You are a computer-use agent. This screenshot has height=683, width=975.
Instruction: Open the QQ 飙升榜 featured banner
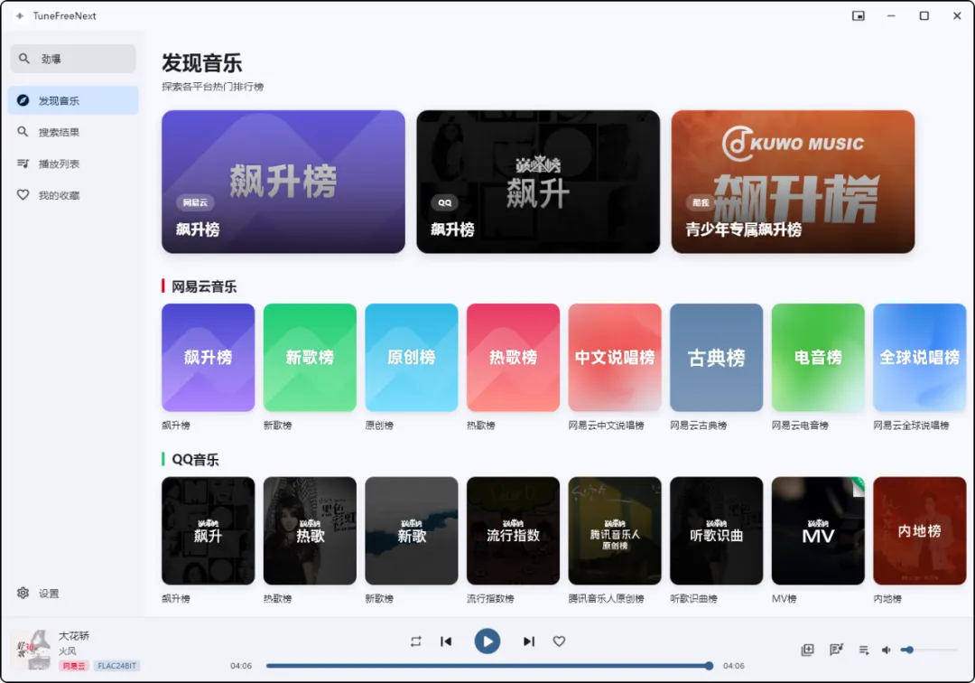click(x=538, y=182)
